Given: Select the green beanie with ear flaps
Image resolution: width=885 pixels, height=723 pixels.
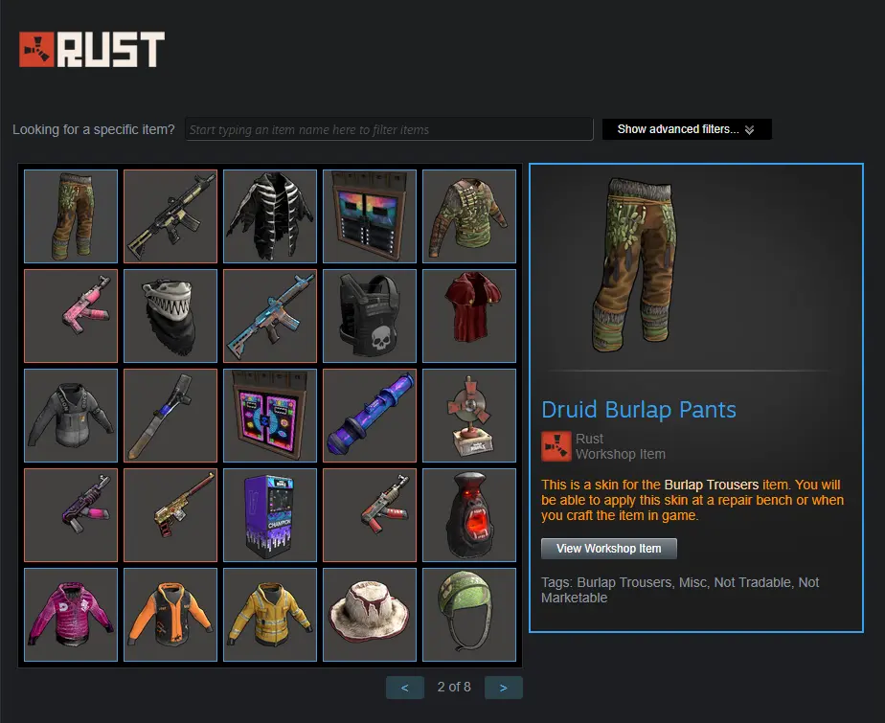Looking at the screenshot, I should click(469, 615).
